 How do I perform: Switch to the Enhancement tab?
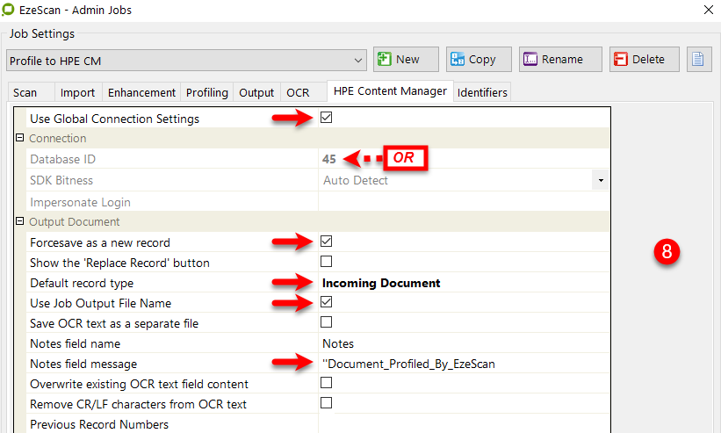coord(141,92)
